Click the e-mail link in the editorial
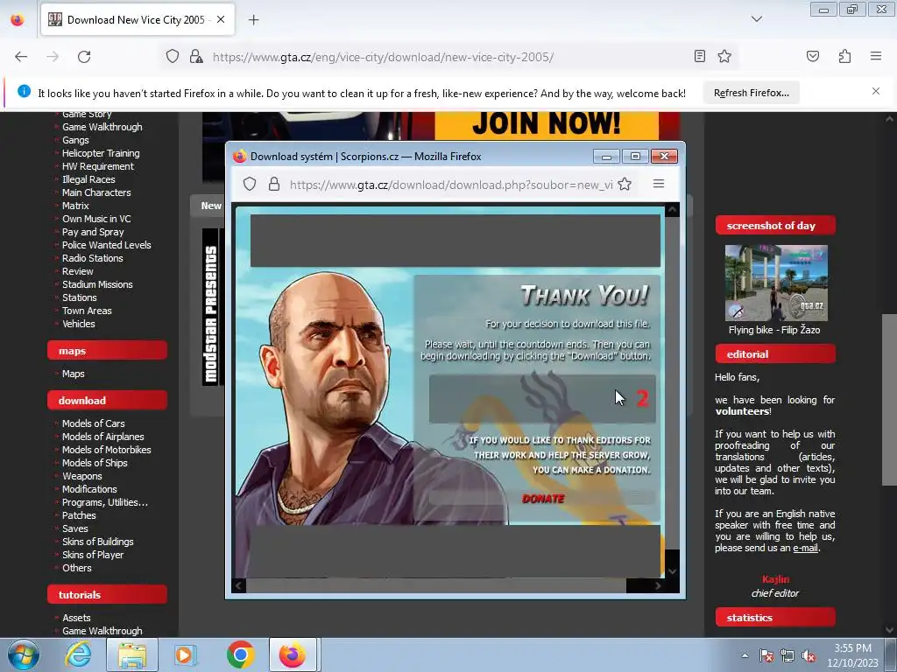Viewport: 897px width, 672px height. coord(806,548)
